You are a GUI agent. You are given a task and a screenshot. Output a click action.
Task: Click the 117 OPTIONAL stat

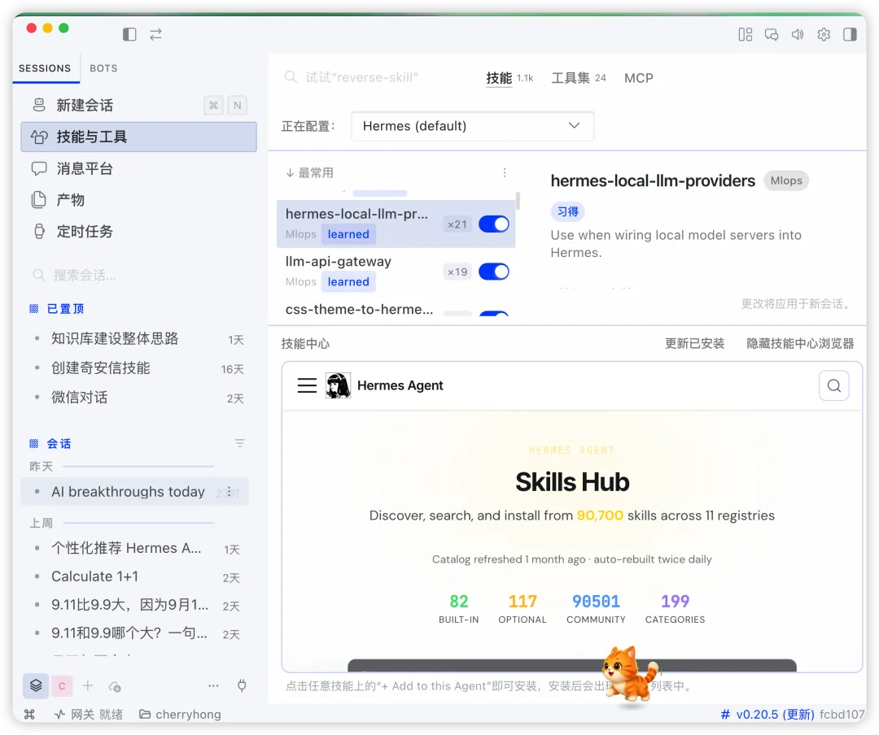coord(523,609)
